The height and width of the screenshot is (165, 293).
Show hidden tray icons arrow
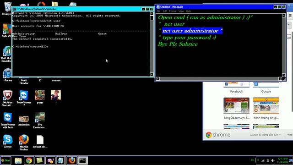click(258, 160)
